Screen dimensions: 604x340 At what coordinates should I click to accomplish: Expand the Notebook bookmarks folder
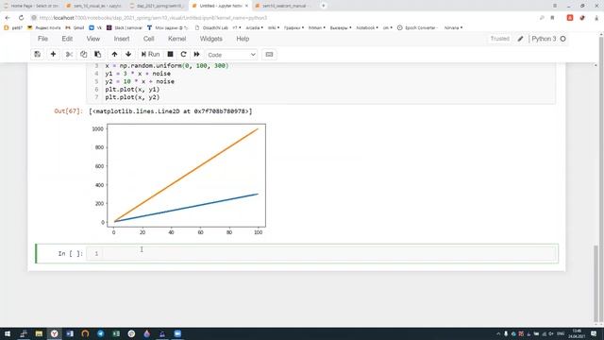[x=367, y=27]
